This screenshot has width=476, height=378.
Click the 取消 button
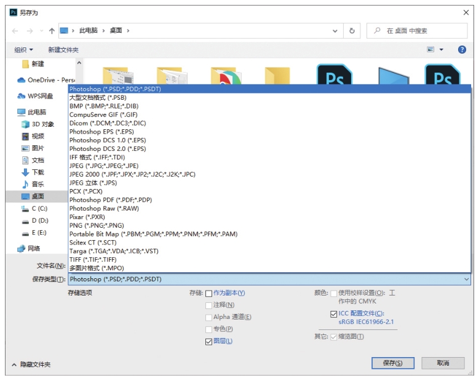pyautogui.click(x=443, y=363)
